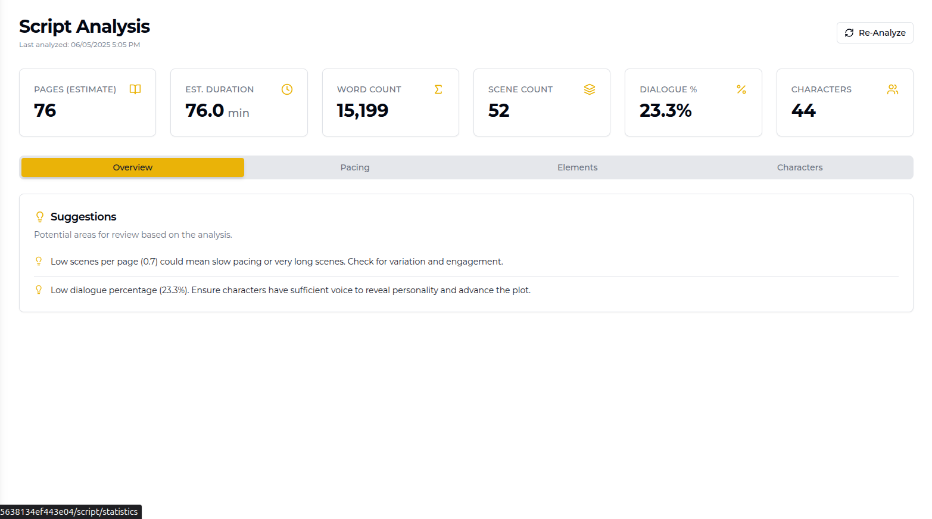Click the SCENE COUNT label
Viewport: 932px width, 519px height.
(x=520, y=89)
